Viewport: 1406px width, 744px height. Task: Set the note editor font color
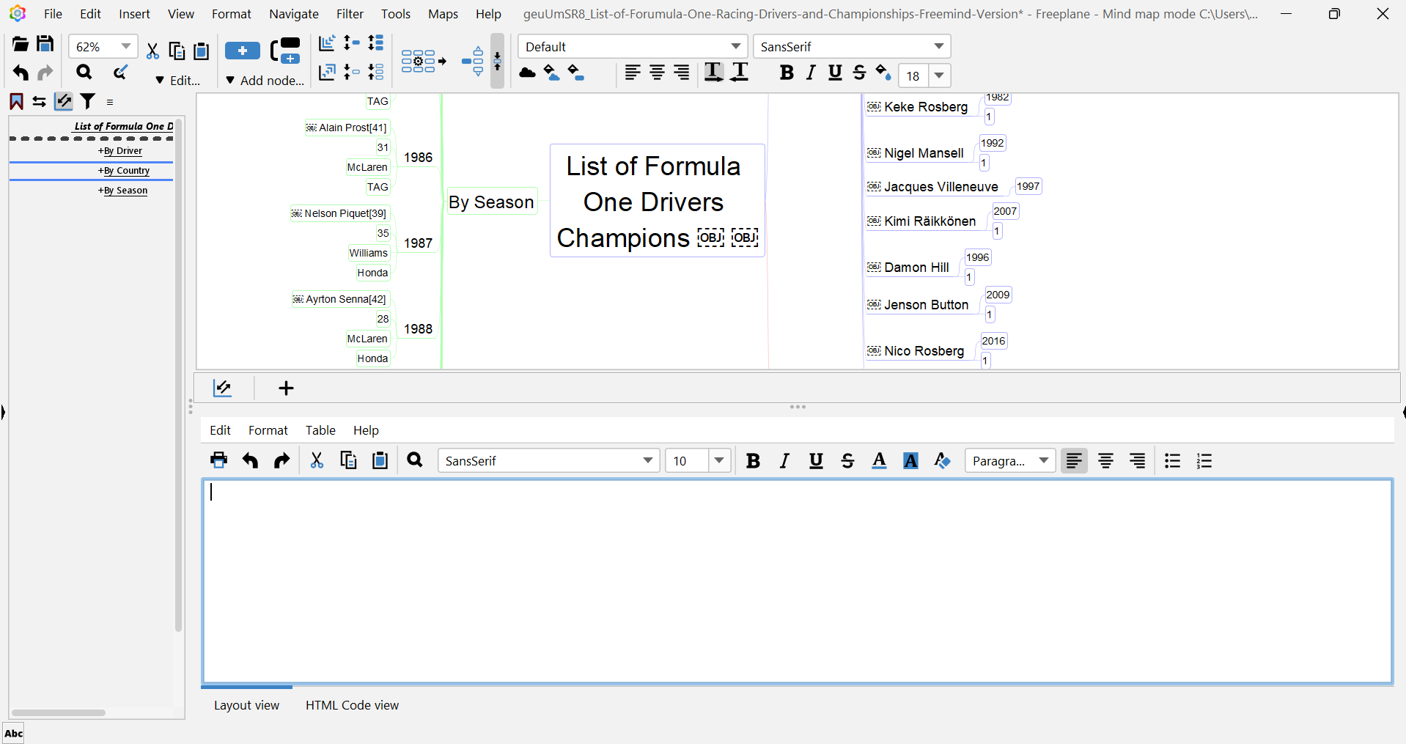click(880, 460)
